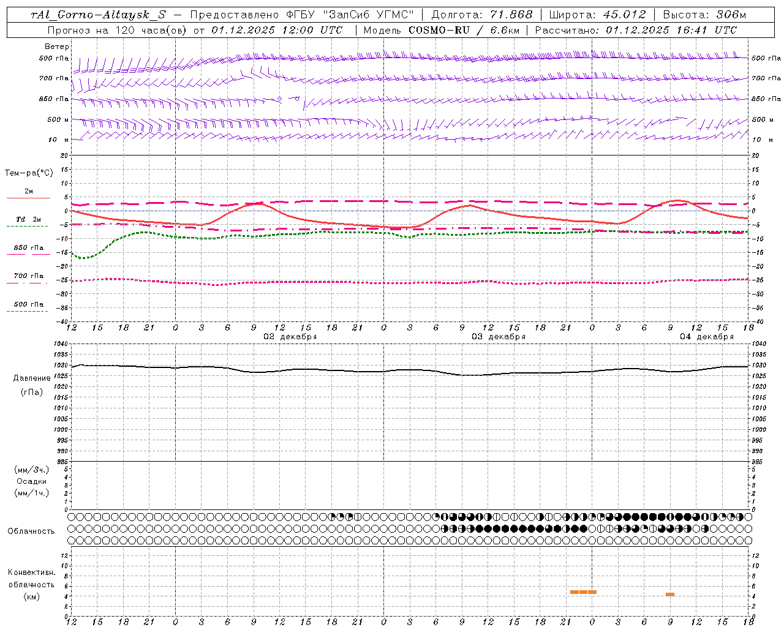Click the long orange convective cloud bar
Viewport: 784px width, 627px height.
pyautogui.click(x=583, y=592)
